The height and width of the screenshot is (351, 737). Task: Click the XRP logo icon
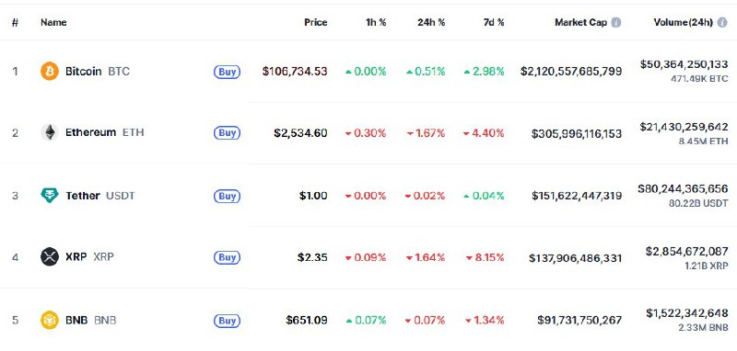point(50,256)
